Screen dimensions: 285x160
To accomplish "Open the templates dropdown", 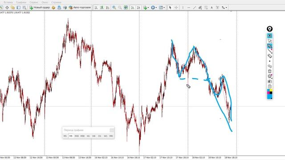I will click(x=162, y=8).
